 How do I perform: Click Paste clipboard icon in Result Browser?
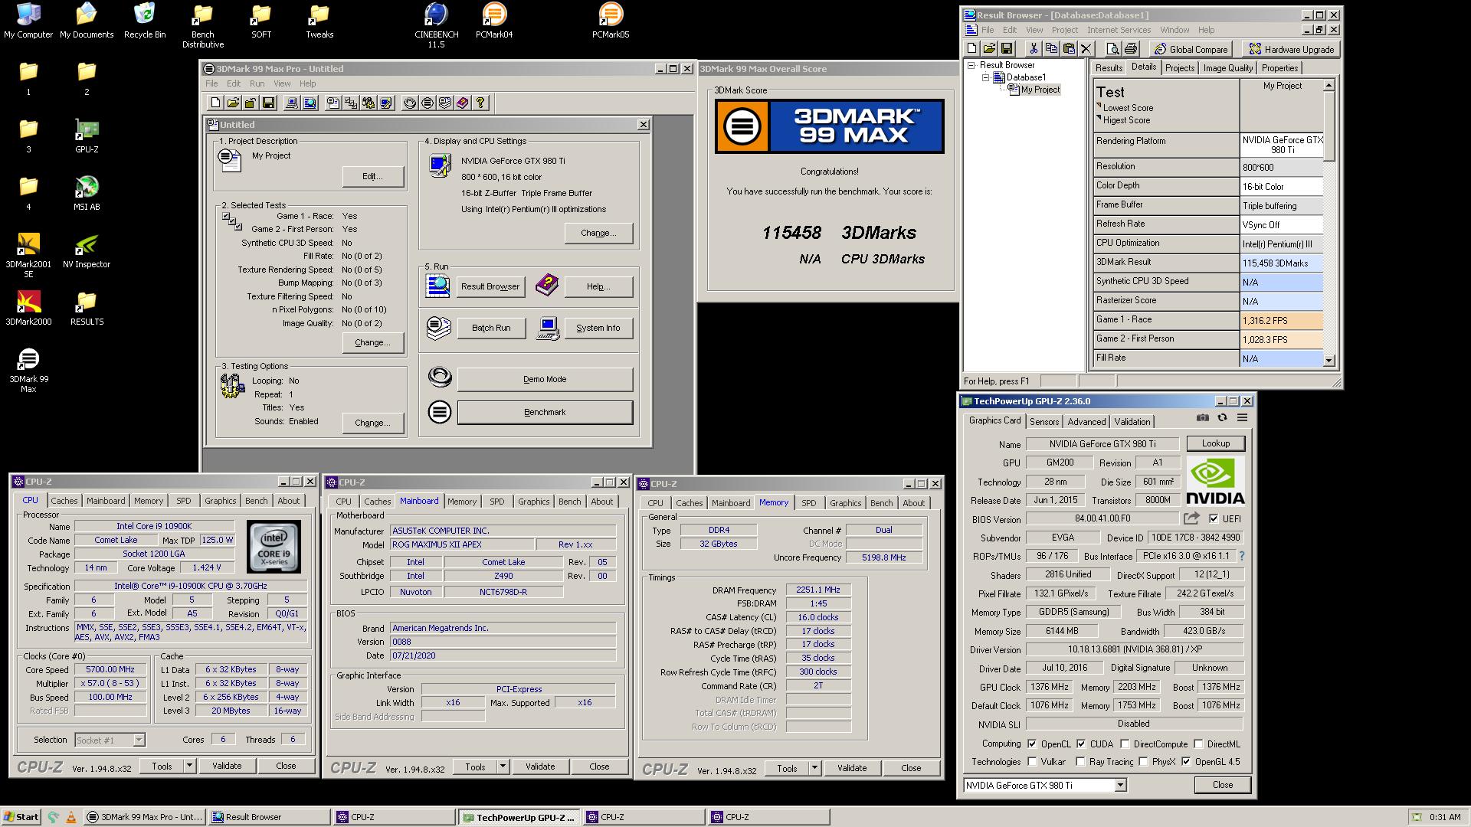click(x=1069, y=49)
